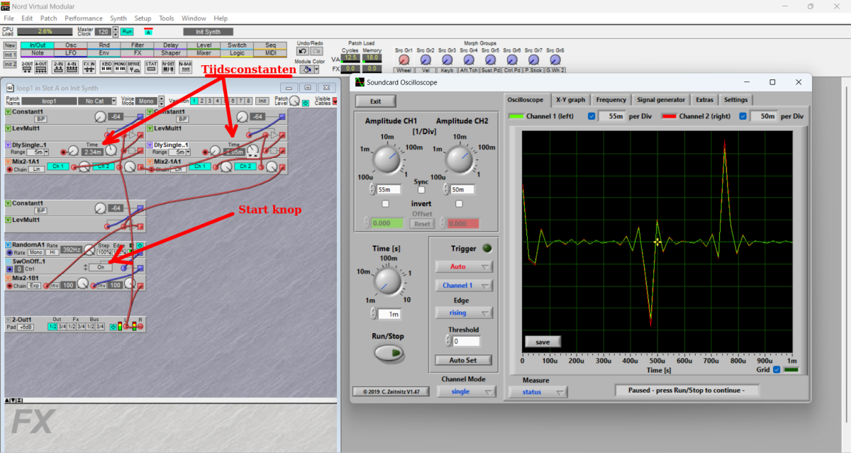
Task: Toggle the Run master clock button
Action: coord(127,32)
